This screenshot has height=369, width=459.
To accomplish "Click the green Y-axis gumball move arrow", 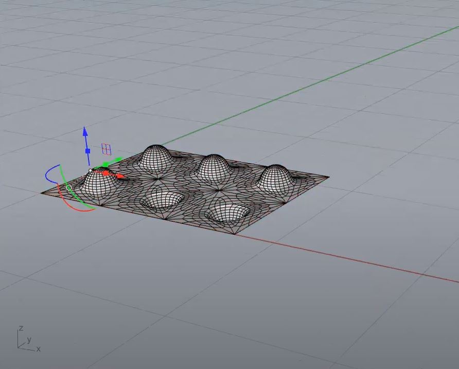I will [118, 160].
